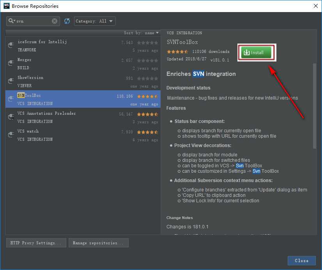Click 'Changes is 181.0.1' text

(x=187, y=227)
